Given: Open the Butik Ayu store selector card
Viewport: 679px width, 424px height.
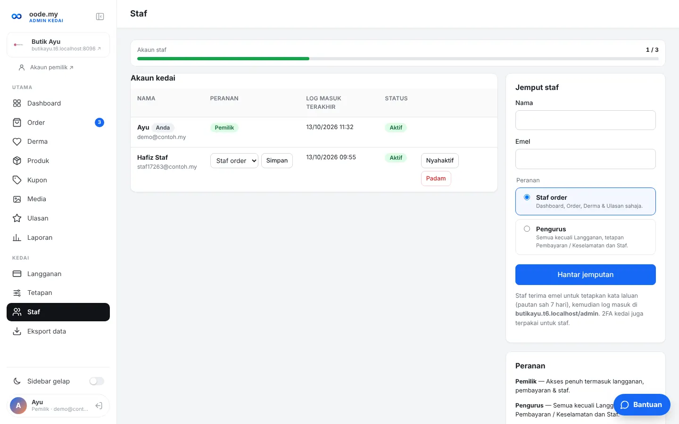Looking at the screenshot, I should coord(58,45).
